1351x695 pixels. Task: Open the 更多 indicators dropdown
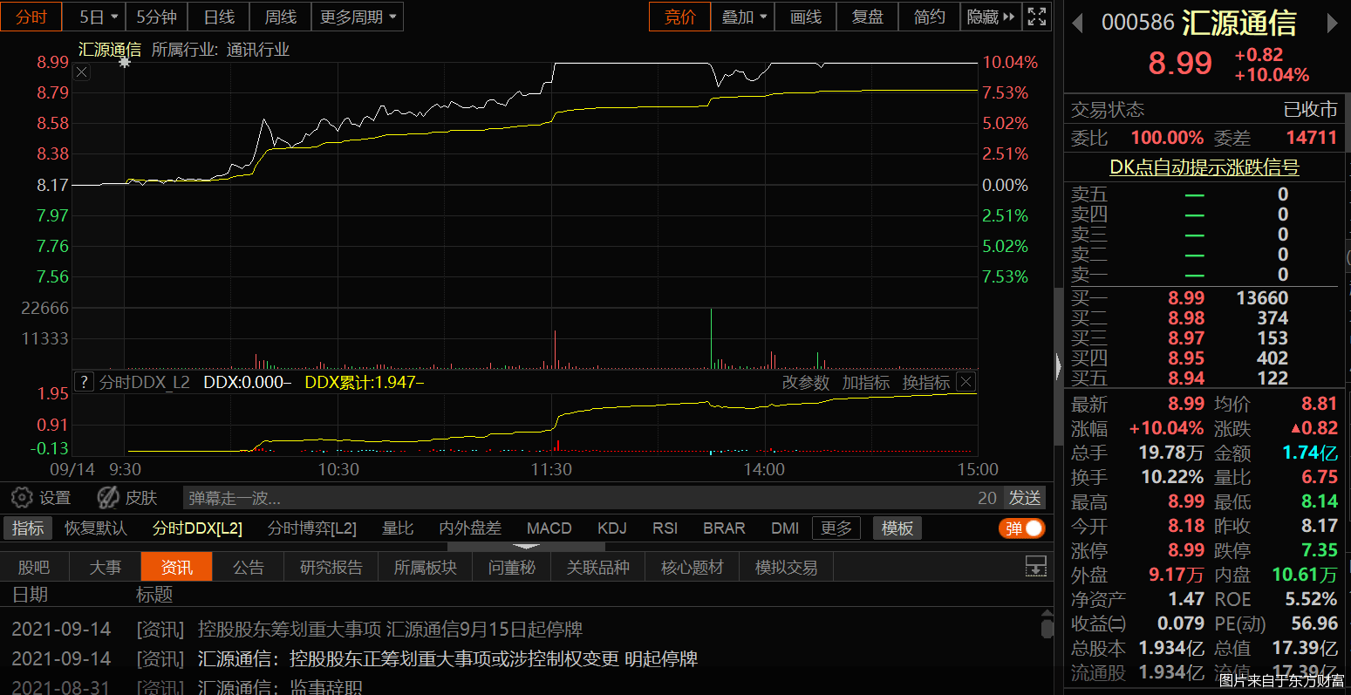coord(836,528)
